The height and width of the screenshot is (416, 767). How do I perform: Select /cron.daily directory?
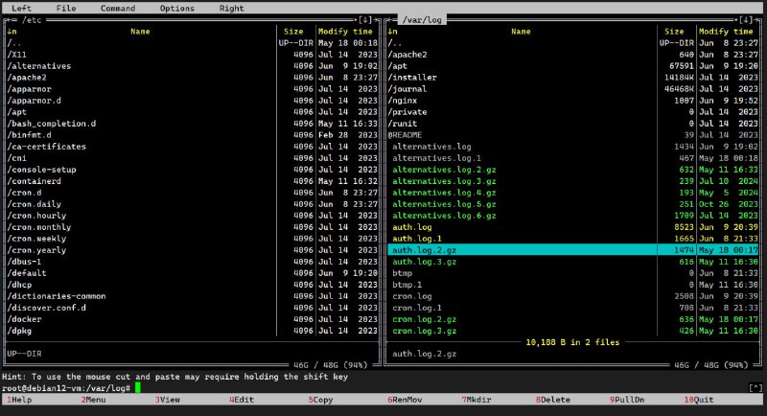tap(141, 204)
